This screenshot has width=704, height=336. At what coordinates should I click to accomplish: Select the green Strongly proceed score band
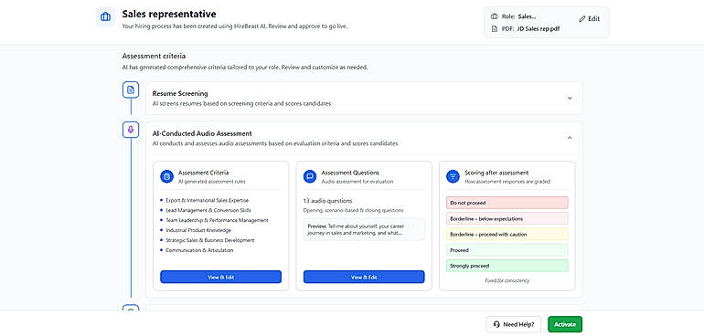(x=507, y=266)
